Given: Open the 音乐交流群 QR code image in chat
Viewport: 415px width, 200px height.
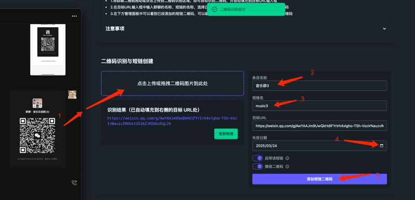Looking at the screenshot, I should pyautogui.click(x=37, y=129).
